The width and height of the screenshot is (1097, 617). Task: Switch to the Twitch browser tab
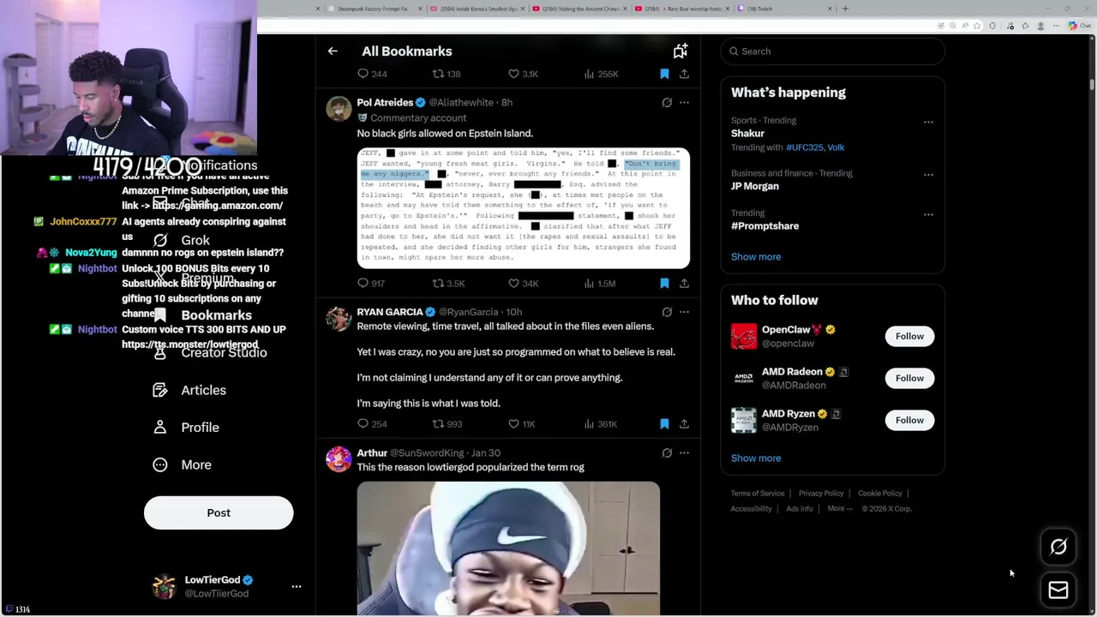784,9
